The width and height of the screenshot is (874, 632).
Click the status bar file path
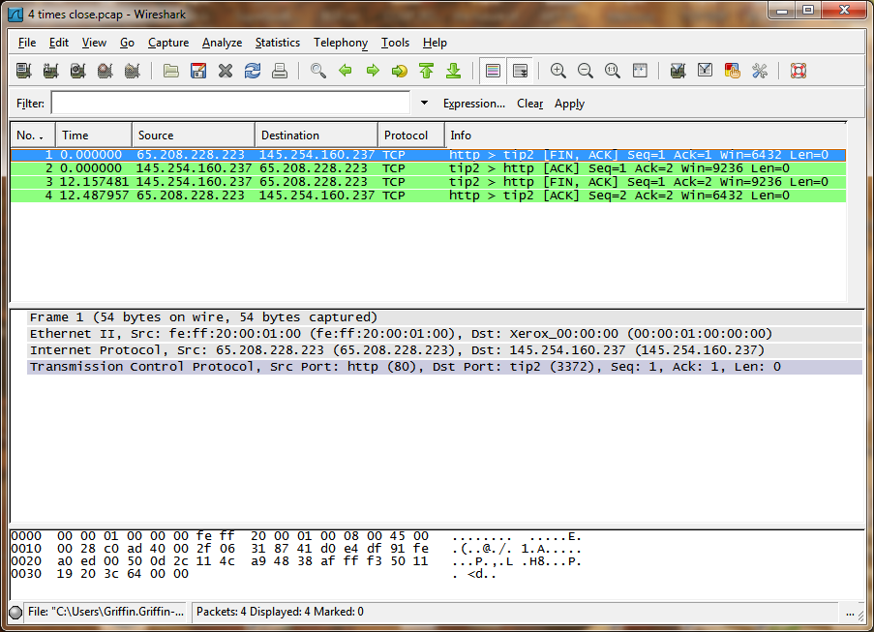point(105,612)
